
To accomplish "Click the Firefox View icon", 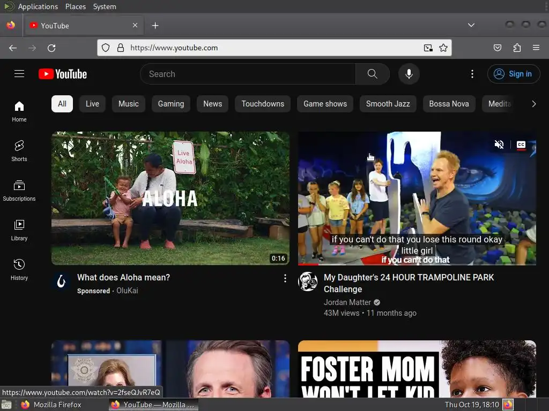I will [11, 25].
